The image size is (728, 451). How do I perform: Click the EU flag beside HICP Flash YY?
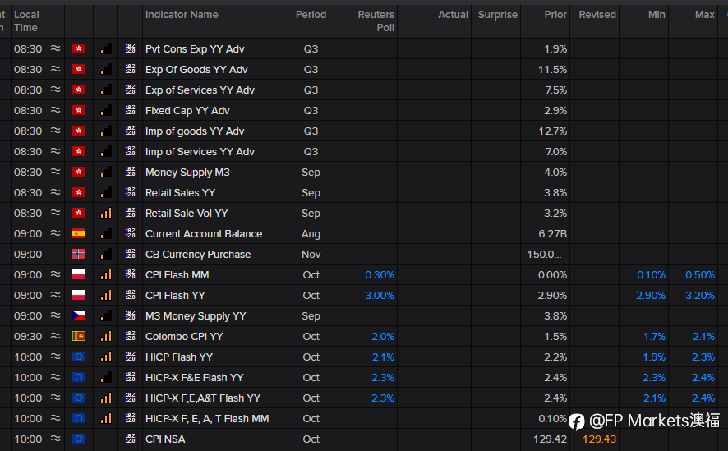click(79, 357)
